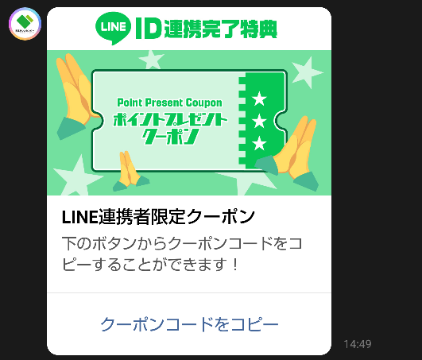The image size is (422, 360).
Task: Click the pale star above the ticket top edge
Action: point(151,60)
